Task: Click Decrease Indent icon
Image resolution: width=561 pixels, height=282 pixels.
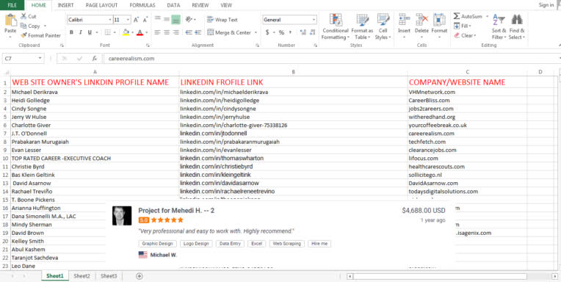Action: pyautogui.click(x=189, y=32)
